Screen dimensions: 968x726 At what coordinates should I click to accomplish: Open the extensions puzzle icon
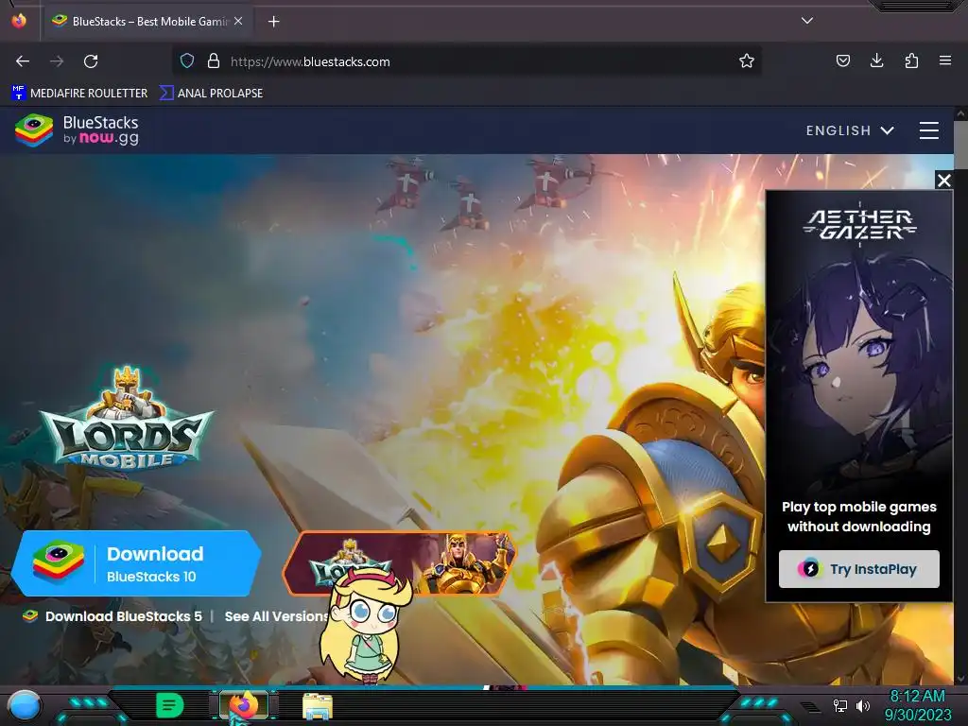(x=911, y=60)
